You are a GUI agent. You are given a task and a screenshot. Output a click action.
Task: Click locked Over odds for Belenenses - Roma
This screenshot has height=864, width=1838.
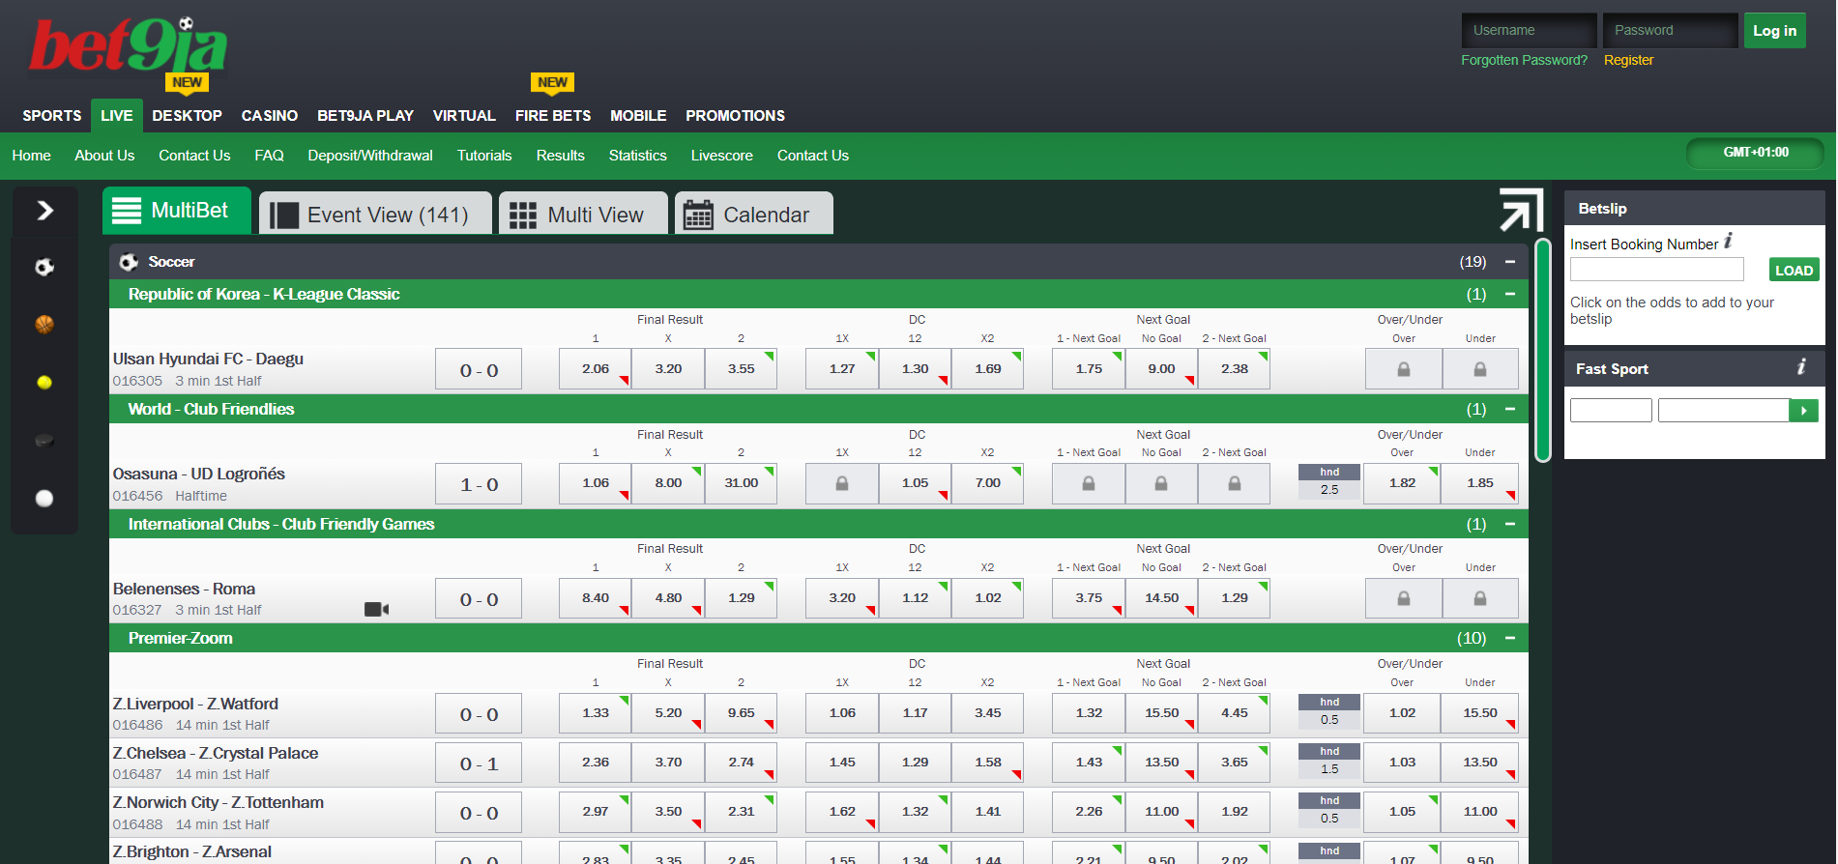click(1404, 598)
